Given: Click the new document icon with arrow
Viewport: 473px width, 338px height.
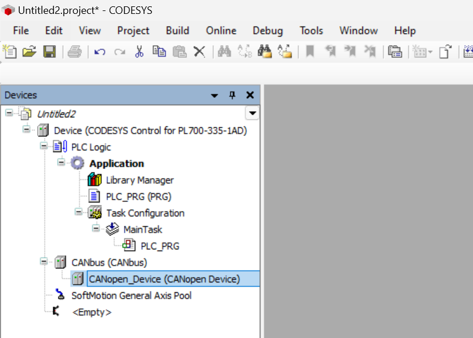Looking at the screenshot, I should (x=445, y=52).
